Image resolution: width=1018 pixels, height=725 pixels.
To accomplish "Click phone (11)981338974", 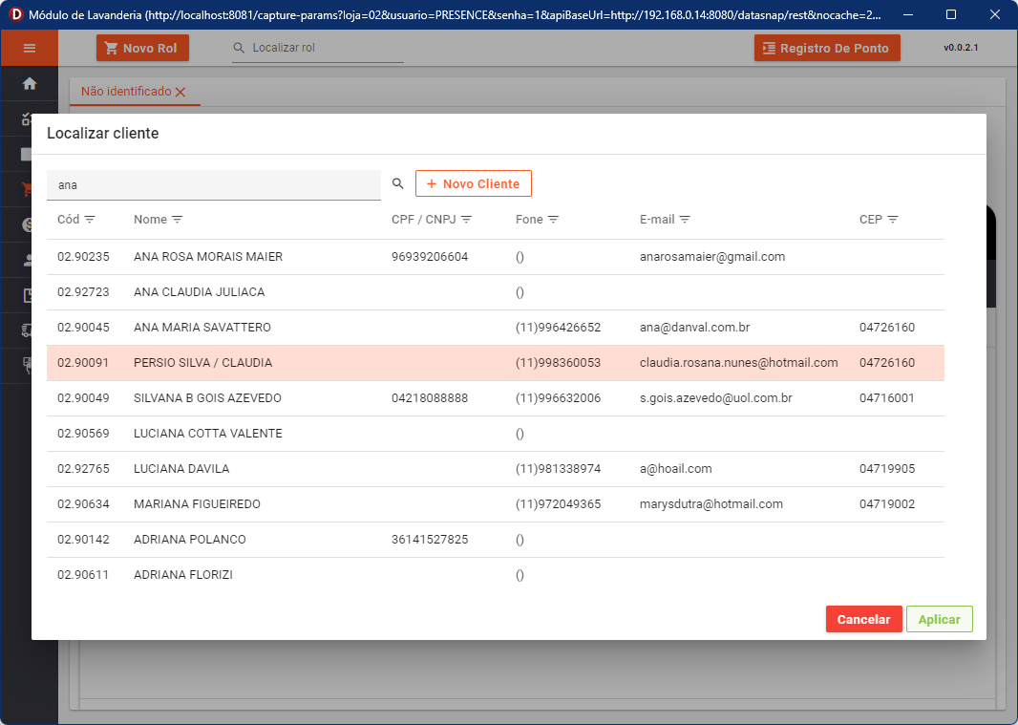I will (x=559, y=469).
